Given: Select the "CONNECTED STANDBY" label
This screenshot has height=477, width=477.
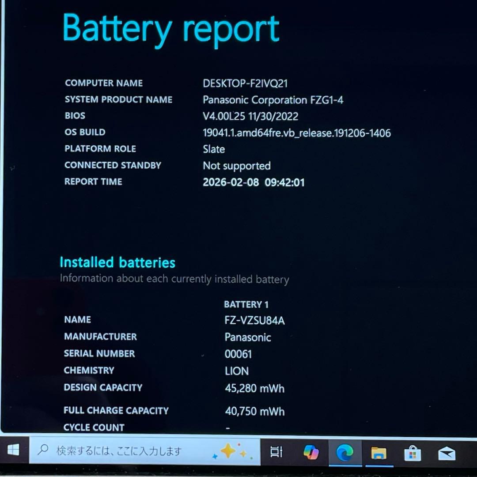Looking at the screenshot, I should point(113,165).
